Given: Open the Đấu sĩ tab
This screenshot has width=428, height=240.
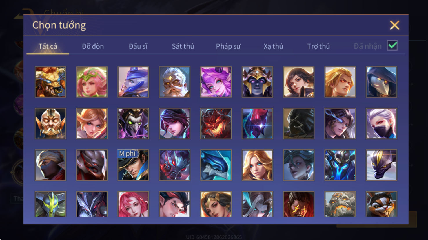Looking at the screenshot, I should (138, 46).
